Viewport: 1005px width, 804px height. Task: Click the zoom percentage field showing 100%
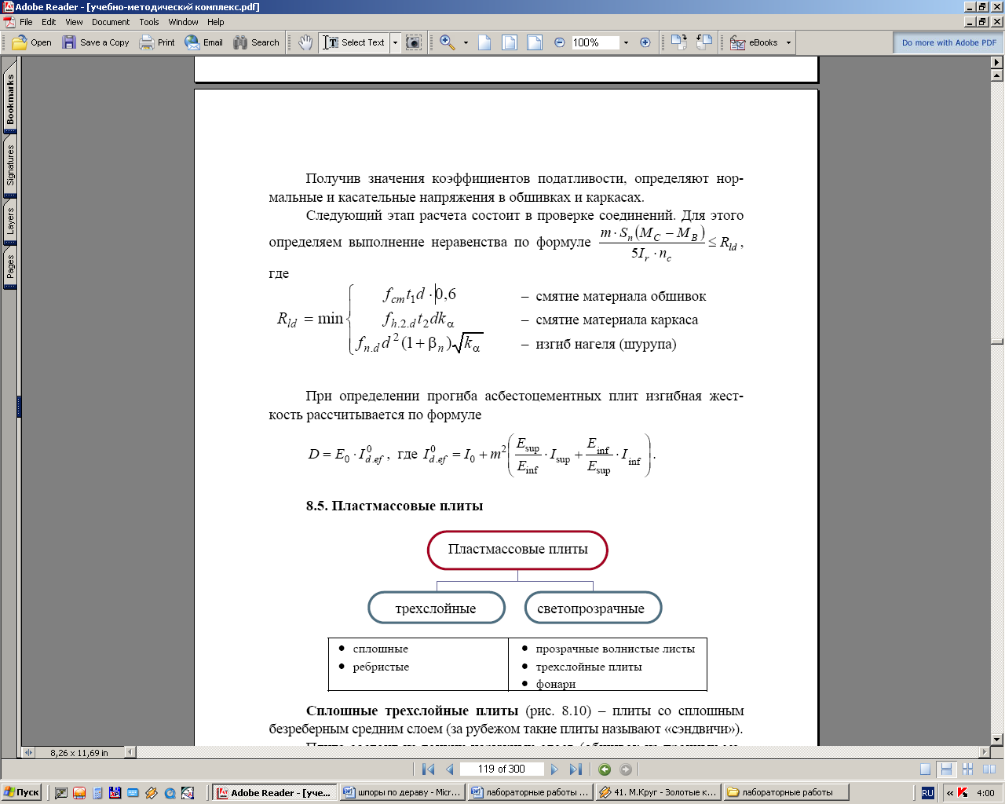(x=595, y=42)
